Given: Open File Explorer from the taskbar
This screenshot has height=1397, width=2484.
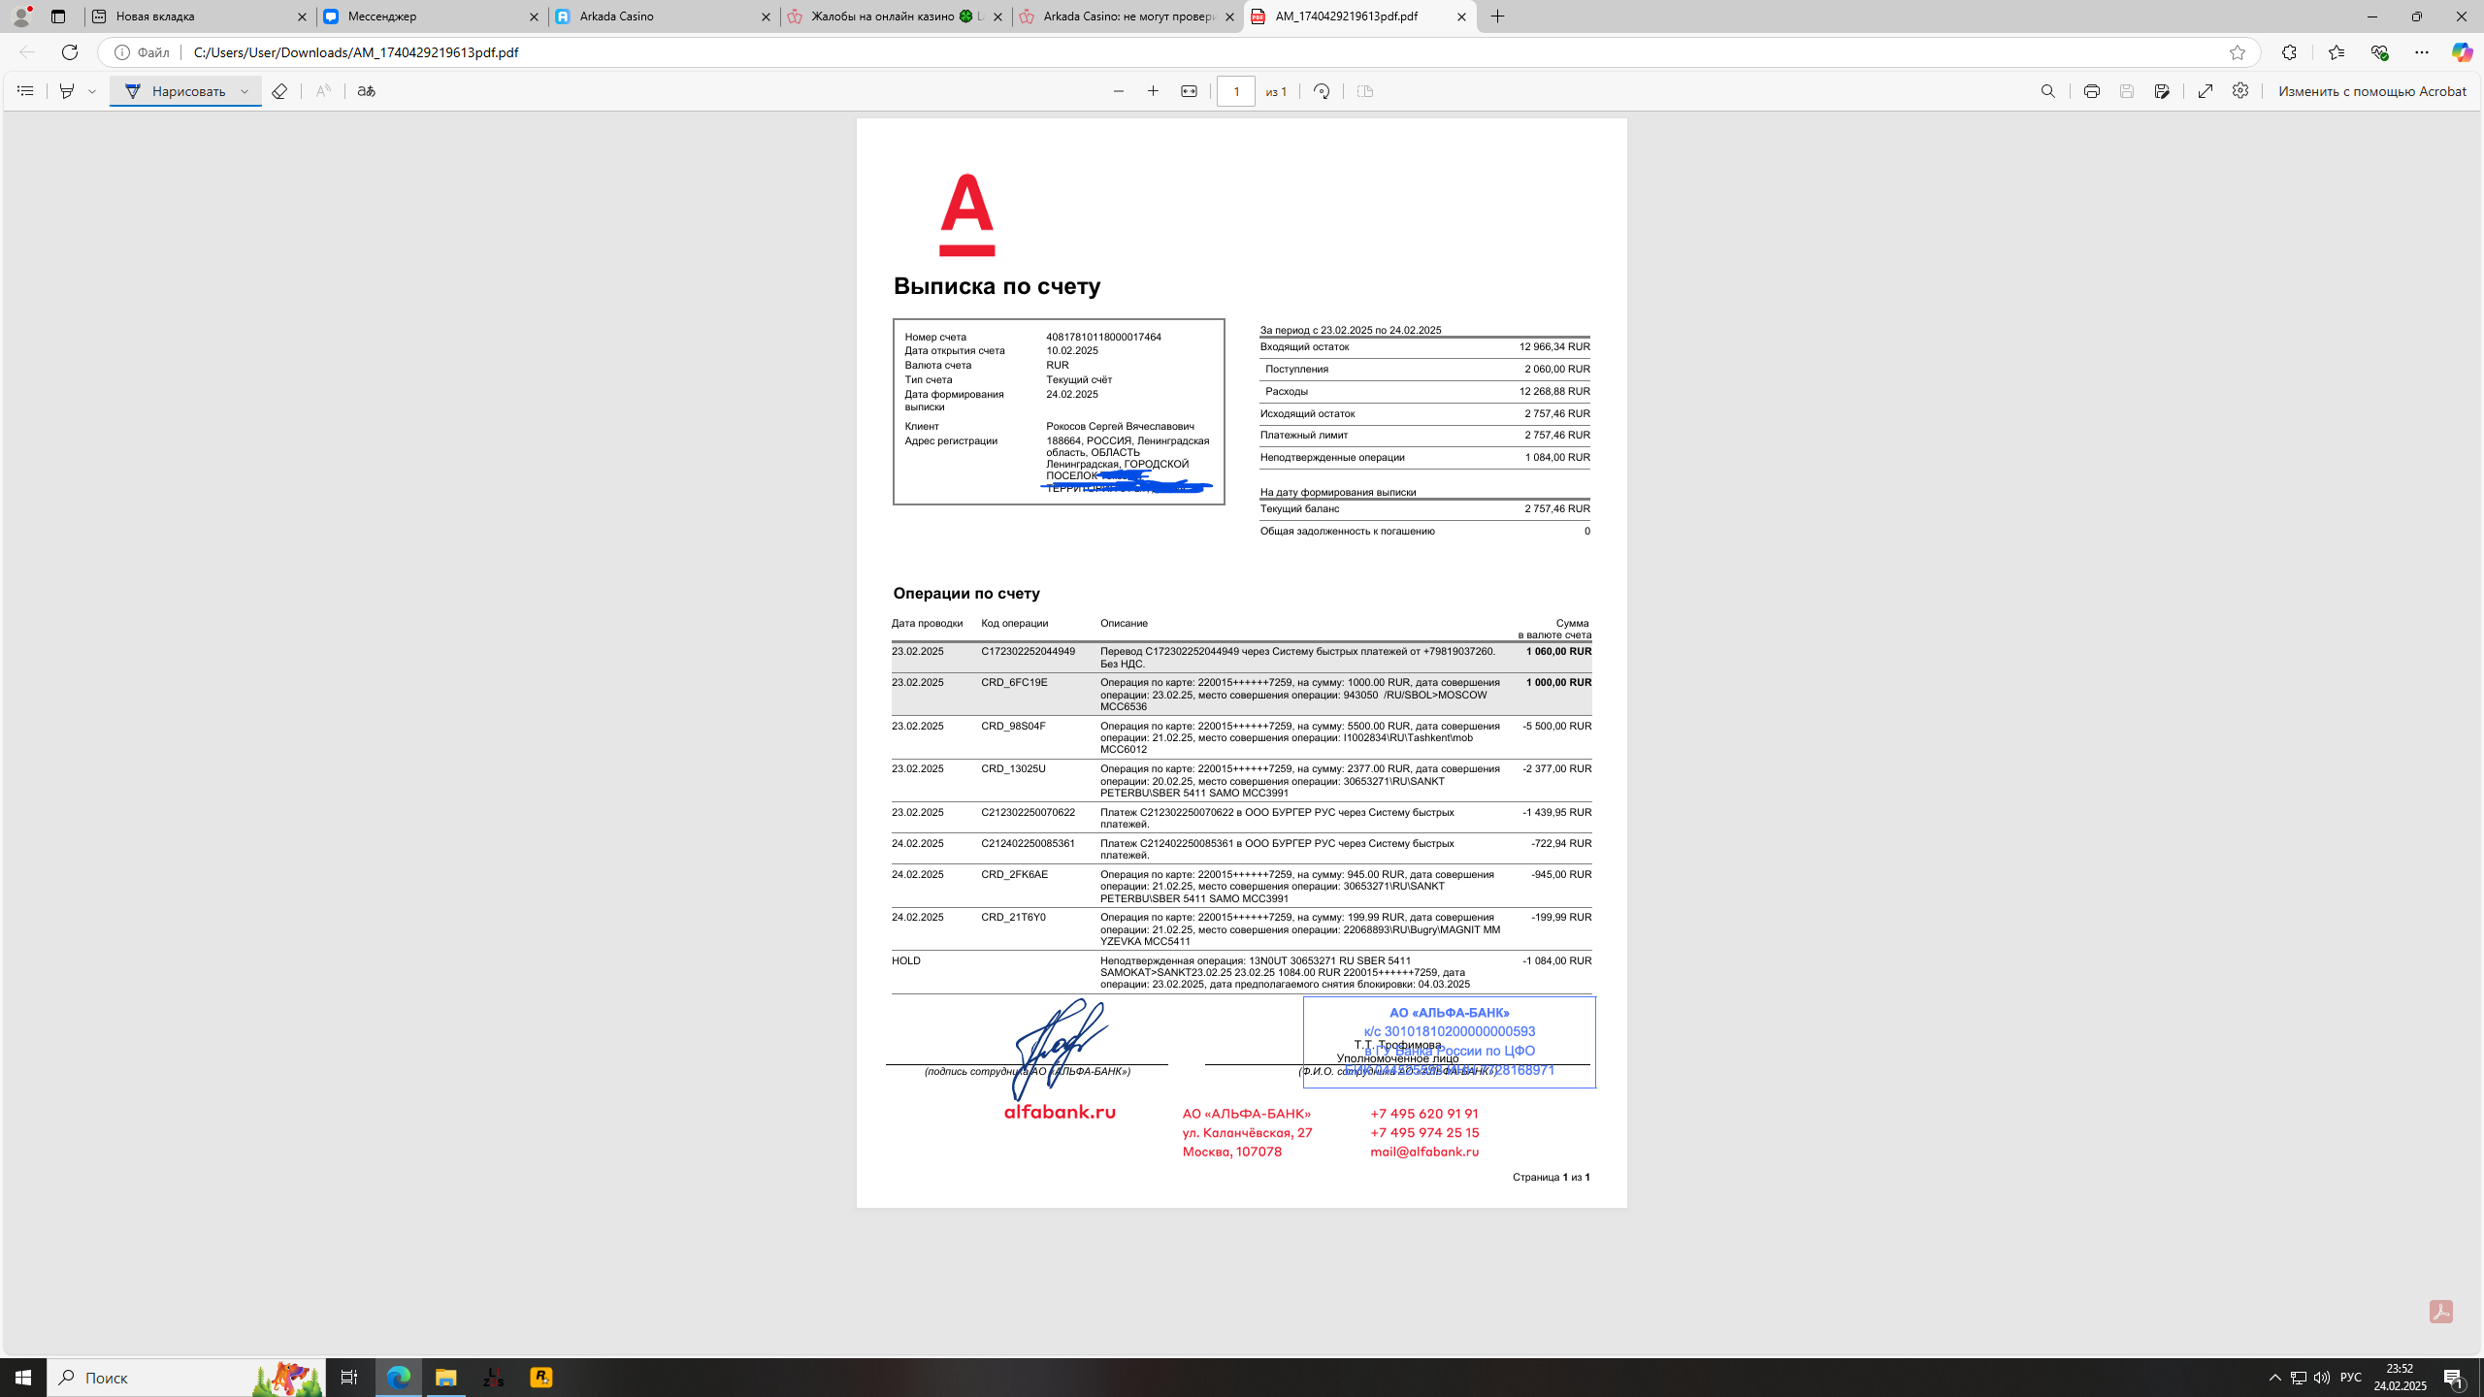Looking at the screenshot, I should tap(445, 1378).
